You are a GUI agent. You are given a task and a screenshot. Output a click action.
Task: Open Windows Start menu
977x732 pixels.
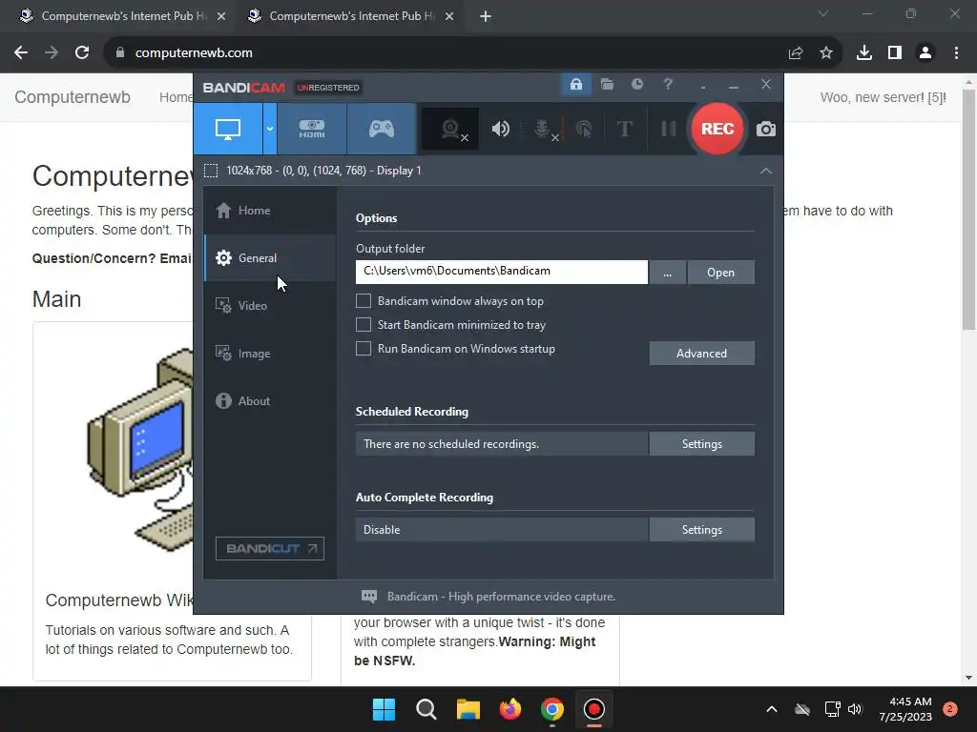[x=384, y=709]
